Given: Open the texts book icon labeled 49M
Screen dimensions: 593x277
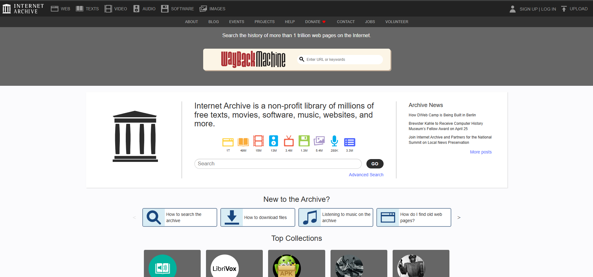Looking at the screenshot, I should 243,142.
